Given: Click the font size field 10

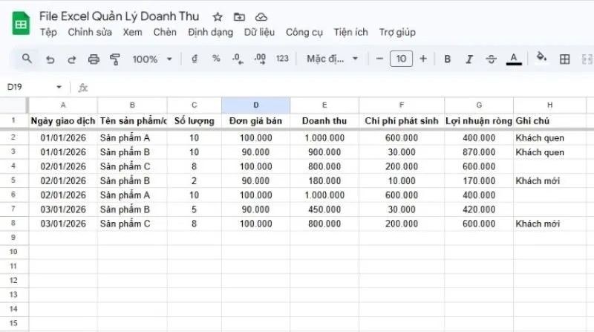Looking at the screenshot, I should (401, 59).
